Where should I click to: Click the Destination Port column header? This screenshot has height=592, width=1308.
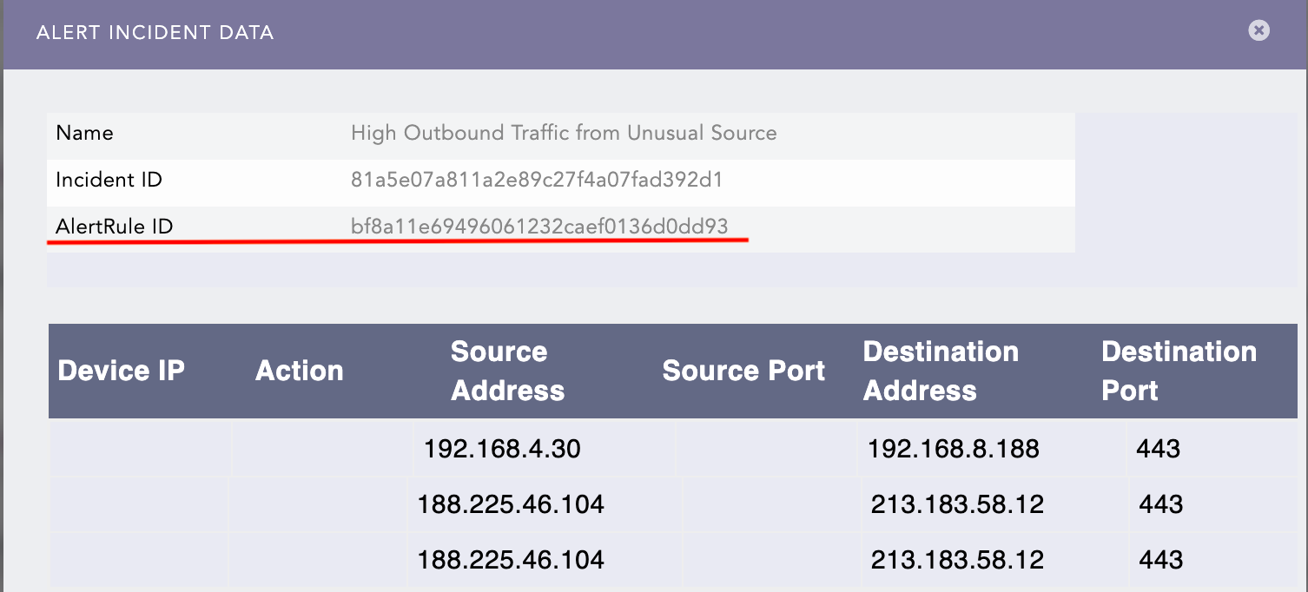coord(1178,371)
